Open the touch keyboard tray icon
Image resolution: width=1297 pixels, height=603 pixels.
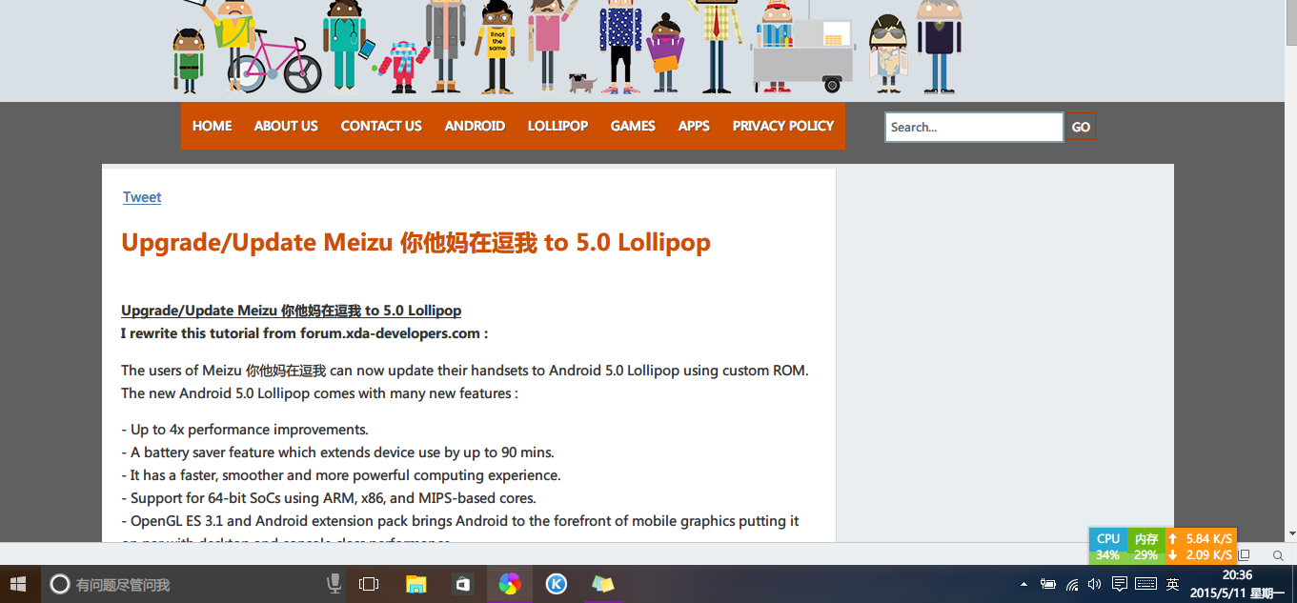pos(1146,584)
